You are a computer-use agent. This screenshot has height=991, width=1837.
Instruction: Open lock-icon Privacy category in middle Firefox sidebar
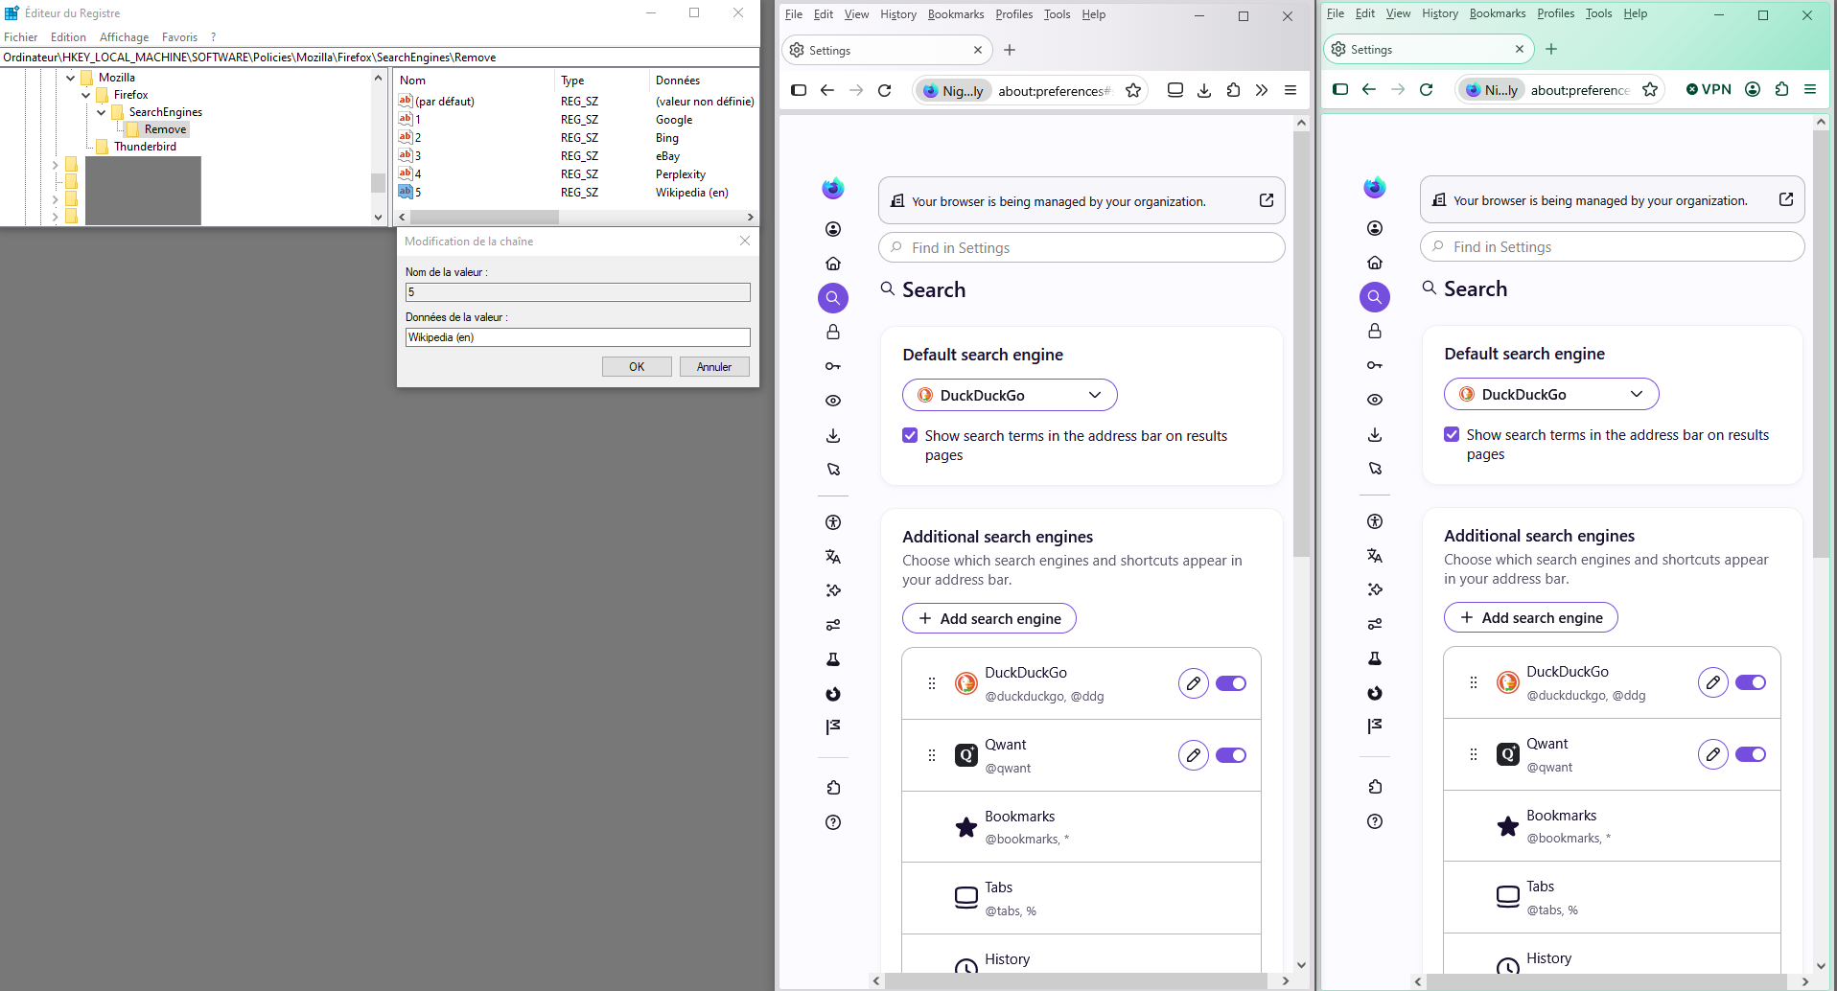(x=833, y=332)
